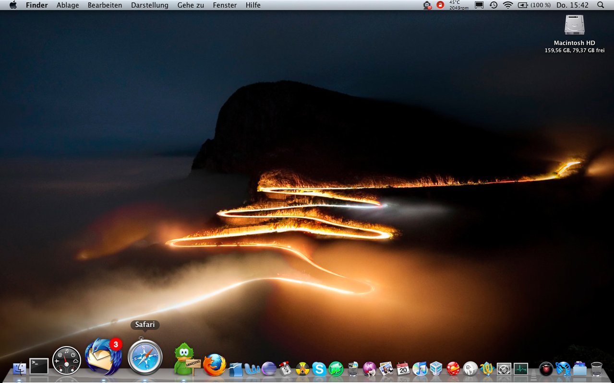Open the Apple menu
614x383 pixels.
[x=13, y=5]
